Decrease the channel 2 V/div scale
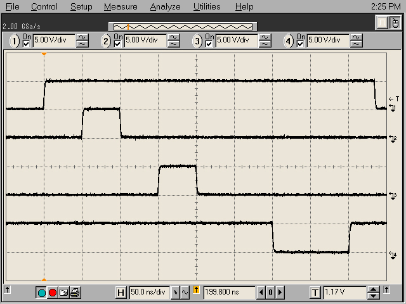This screenshot has width=406, height=304. (173, 44)
